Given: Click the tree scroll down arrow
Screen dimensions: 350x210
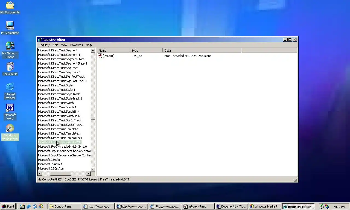Looking at the screenshot, I should pos(93,169).
